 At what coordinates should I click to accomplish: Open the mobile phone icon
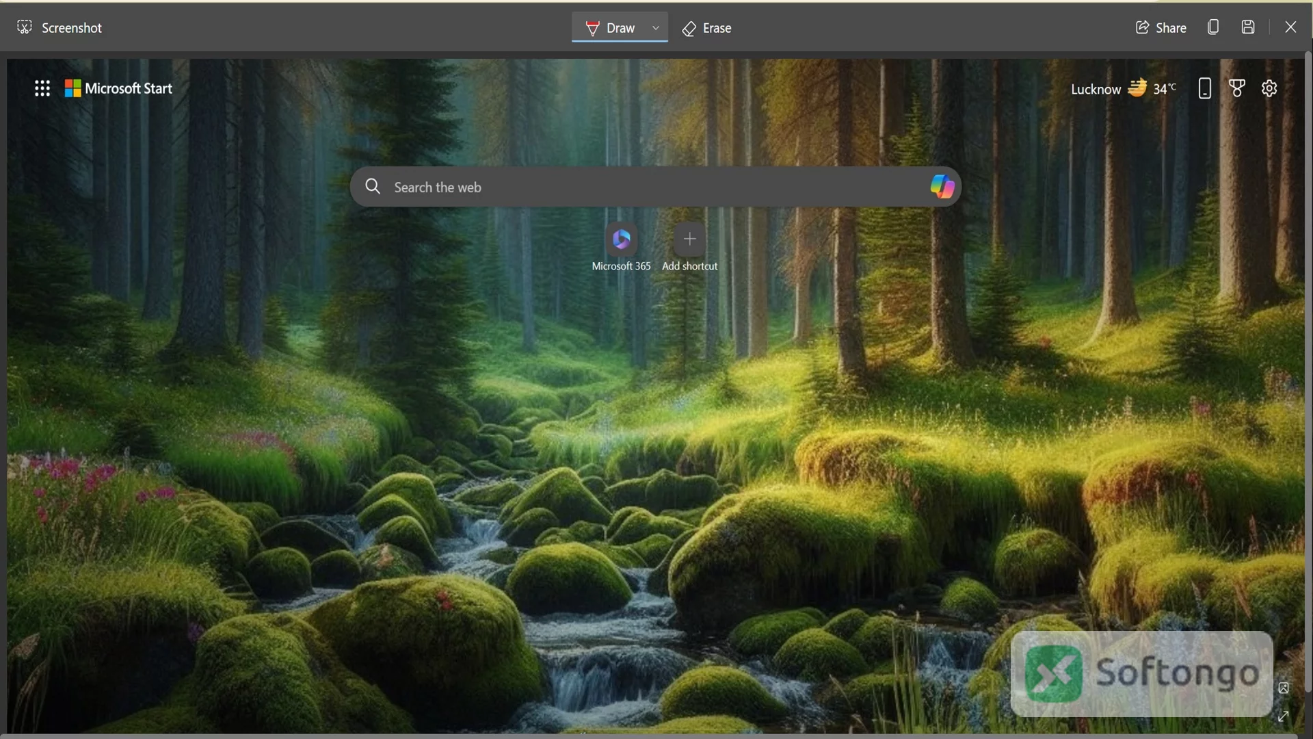click(1205, 88)
